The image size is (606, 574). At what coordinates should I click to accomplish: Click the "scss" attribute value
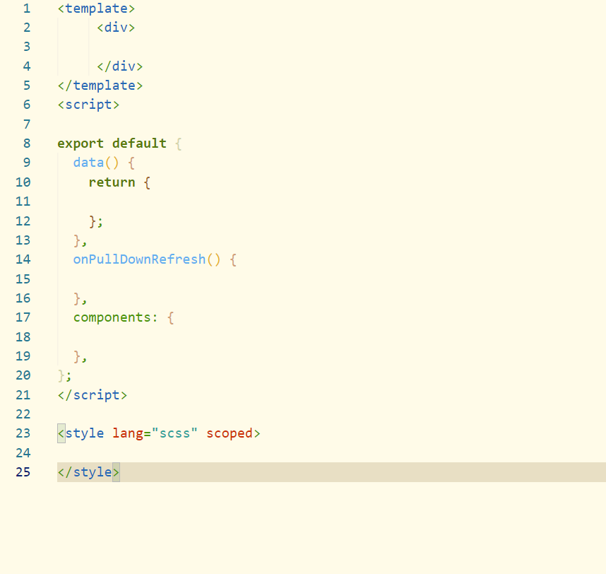(174, 433)
